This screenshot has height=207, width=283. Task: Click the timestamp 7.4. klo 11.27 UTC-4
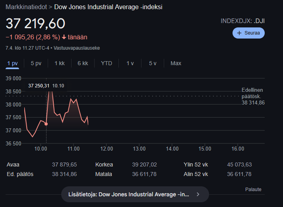point(27,48)
